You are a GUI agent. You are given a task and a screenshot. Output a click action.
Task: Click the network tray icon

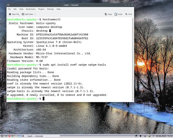pos(149,136)
